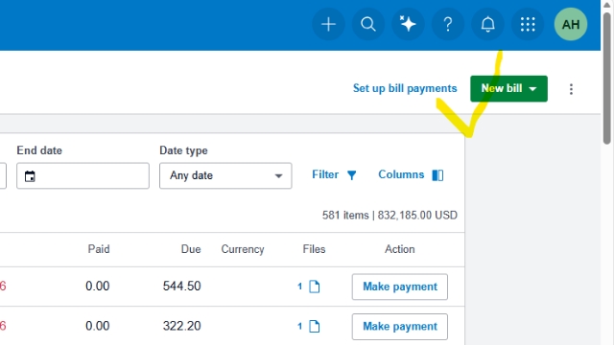Click the page vertical scrollbar thumb
614x345 pixels.
pyautogui.click(x=607, y=79)
